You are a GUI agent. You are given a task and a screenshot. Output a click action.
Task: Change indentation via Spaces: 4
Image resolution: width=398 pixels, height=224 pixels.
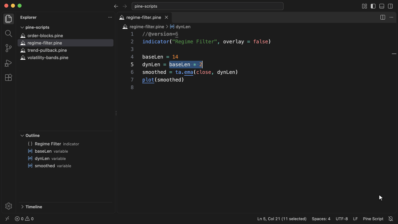coord(321,219)
